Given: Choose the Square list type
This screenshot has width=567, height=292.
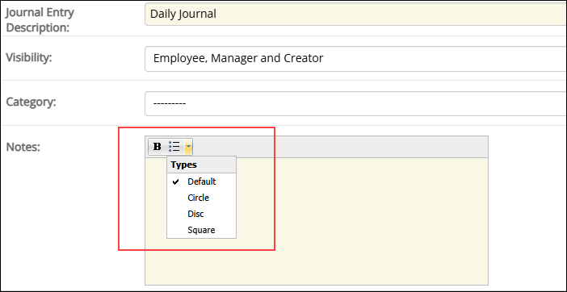Looking at the screenshot, I should click(x=201, y=230).
